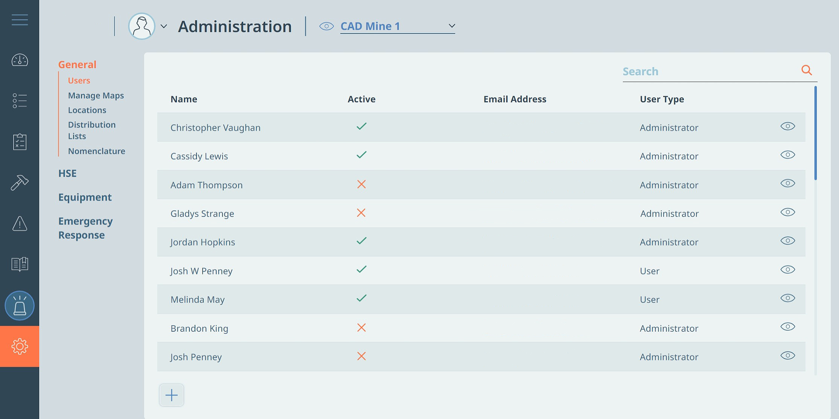This screenshot has width=839, height=419.
Task: Select the hammer tool sidebar icon
Action: click(x=20, y=182)
